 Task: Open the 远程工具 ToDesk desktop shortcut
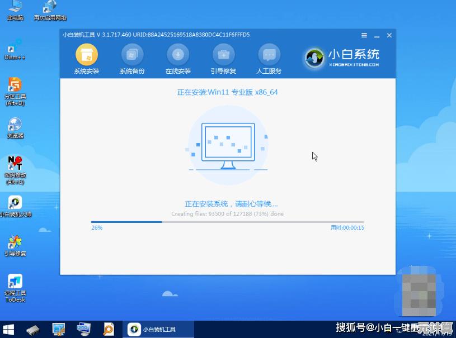(15, 288)
